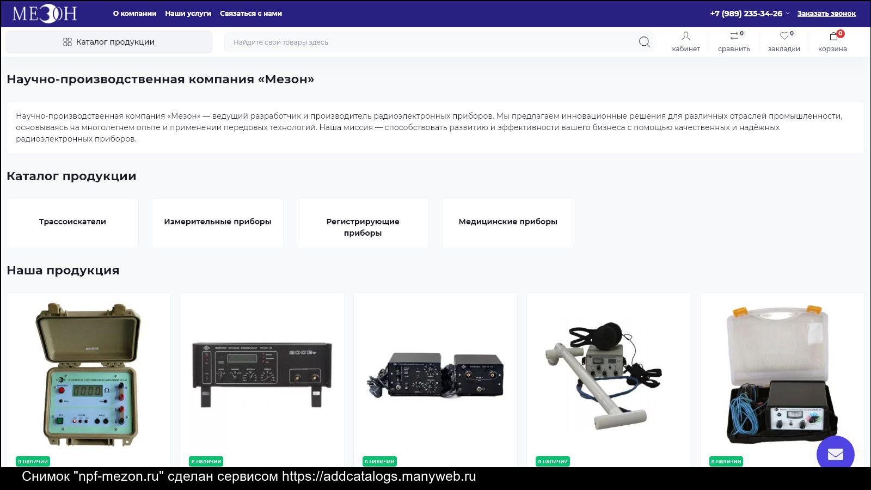Open the О компании menu item
The width and height of the screenshot is (871, 490).
[134, 14]
